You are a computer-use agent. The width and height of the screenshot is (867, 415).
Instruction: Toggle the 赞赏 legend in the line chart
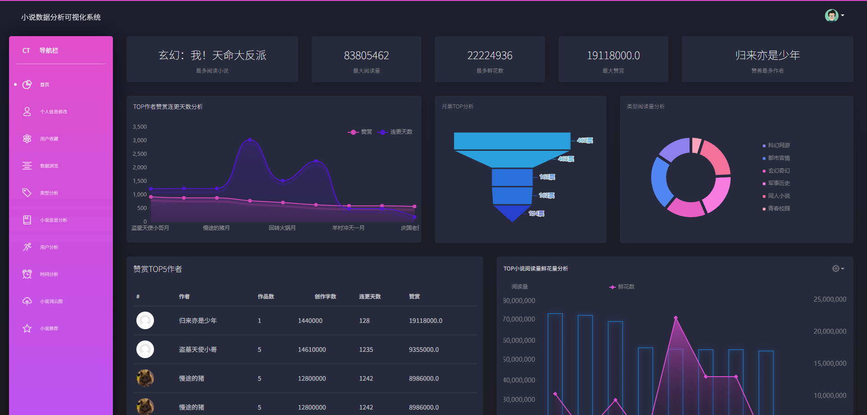(360, 132)
